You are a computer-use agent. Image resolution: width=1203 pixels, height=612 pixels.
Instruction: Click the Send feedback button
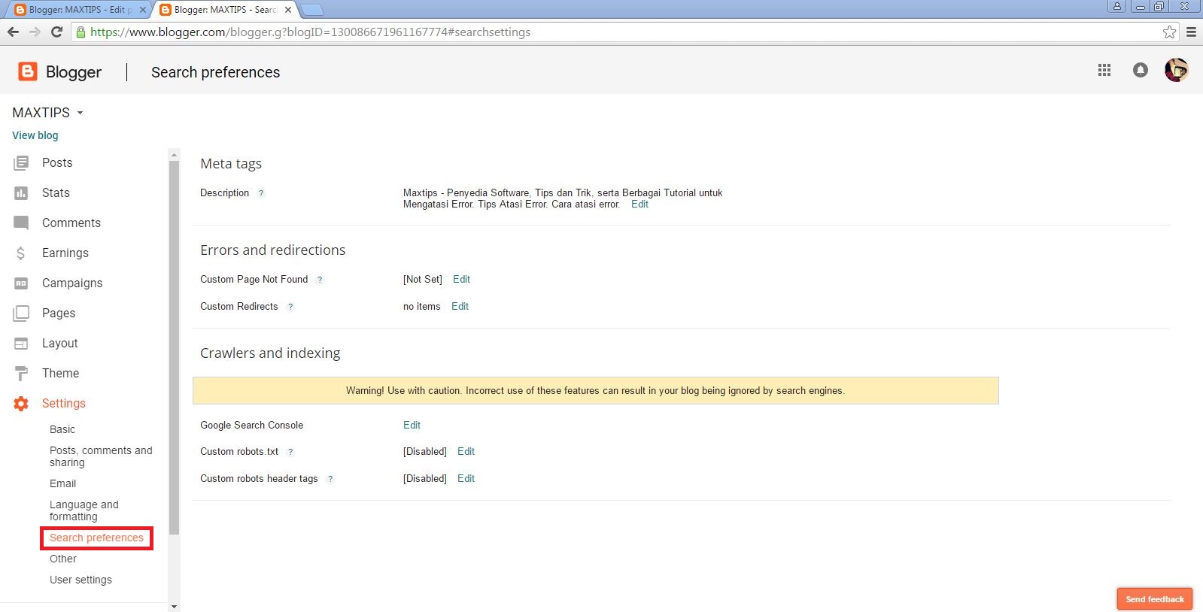click(x=1155, y=599)
